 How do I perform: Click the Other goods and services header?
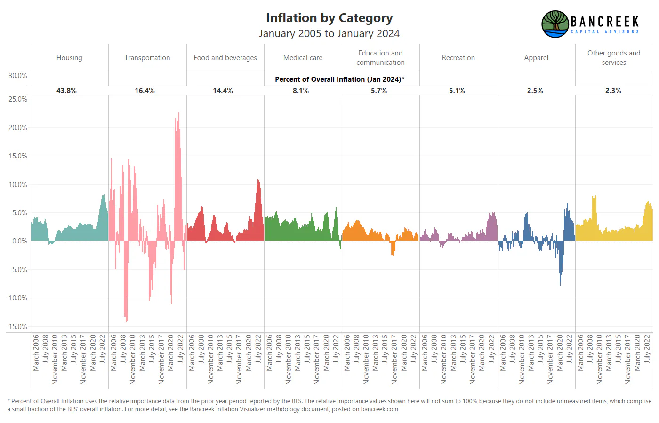point(614,58)
